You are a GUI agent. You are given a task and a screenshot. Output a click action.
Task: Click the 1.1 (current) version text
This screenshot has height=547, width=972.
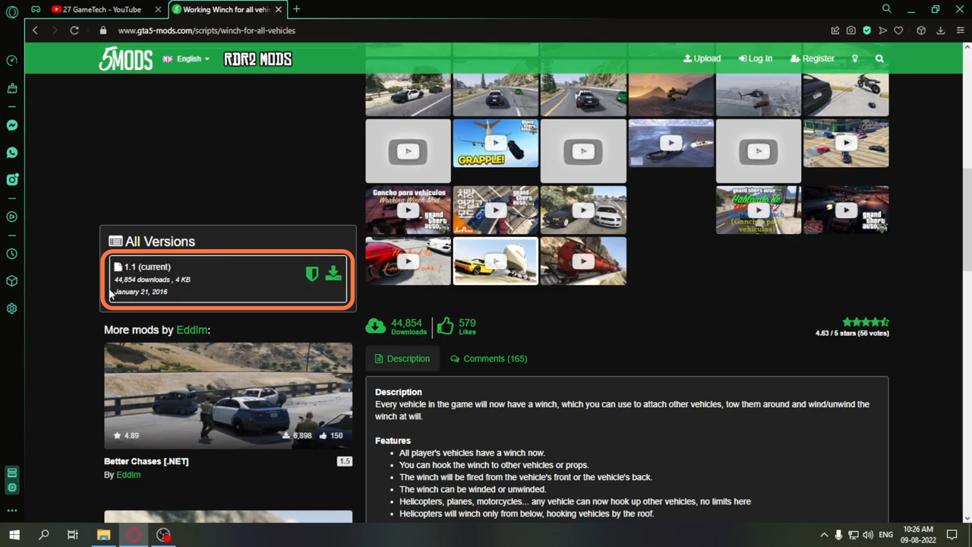click(x=147, y=267)
